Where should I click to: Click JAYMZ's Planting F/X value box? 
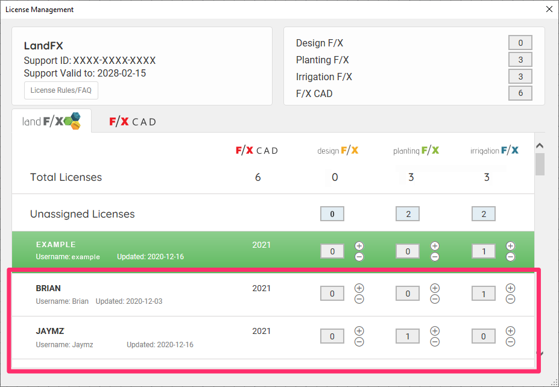(408, 336)
